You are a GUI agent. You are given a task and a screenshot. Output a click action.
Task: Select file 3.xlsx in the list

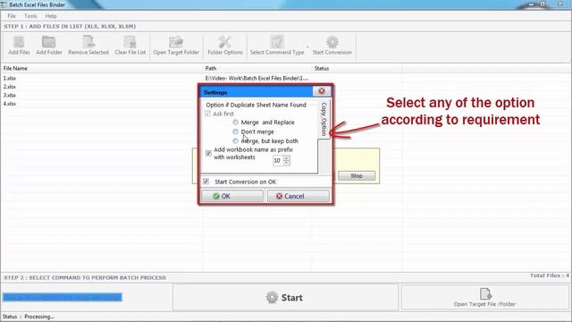coord(10,95)
